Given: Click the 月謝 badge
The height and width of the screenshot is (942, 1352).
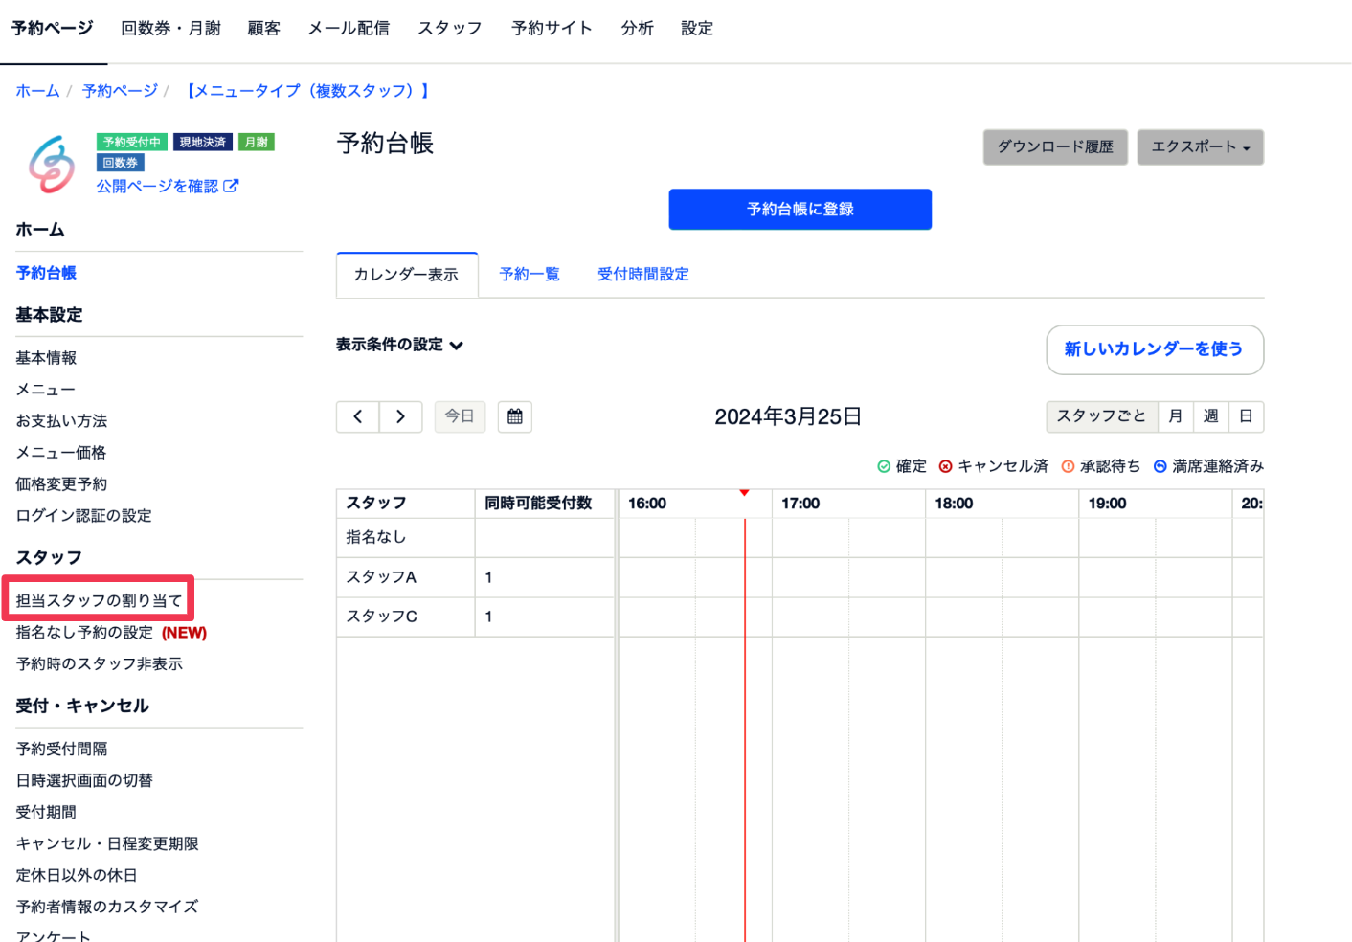Looking at the screenshot, I should pyautogui.click(x=257, y=142).
